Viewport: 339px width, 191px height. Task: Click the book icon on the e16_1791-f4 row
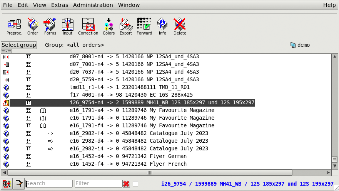pyautogui.click(x=43, y=126)
